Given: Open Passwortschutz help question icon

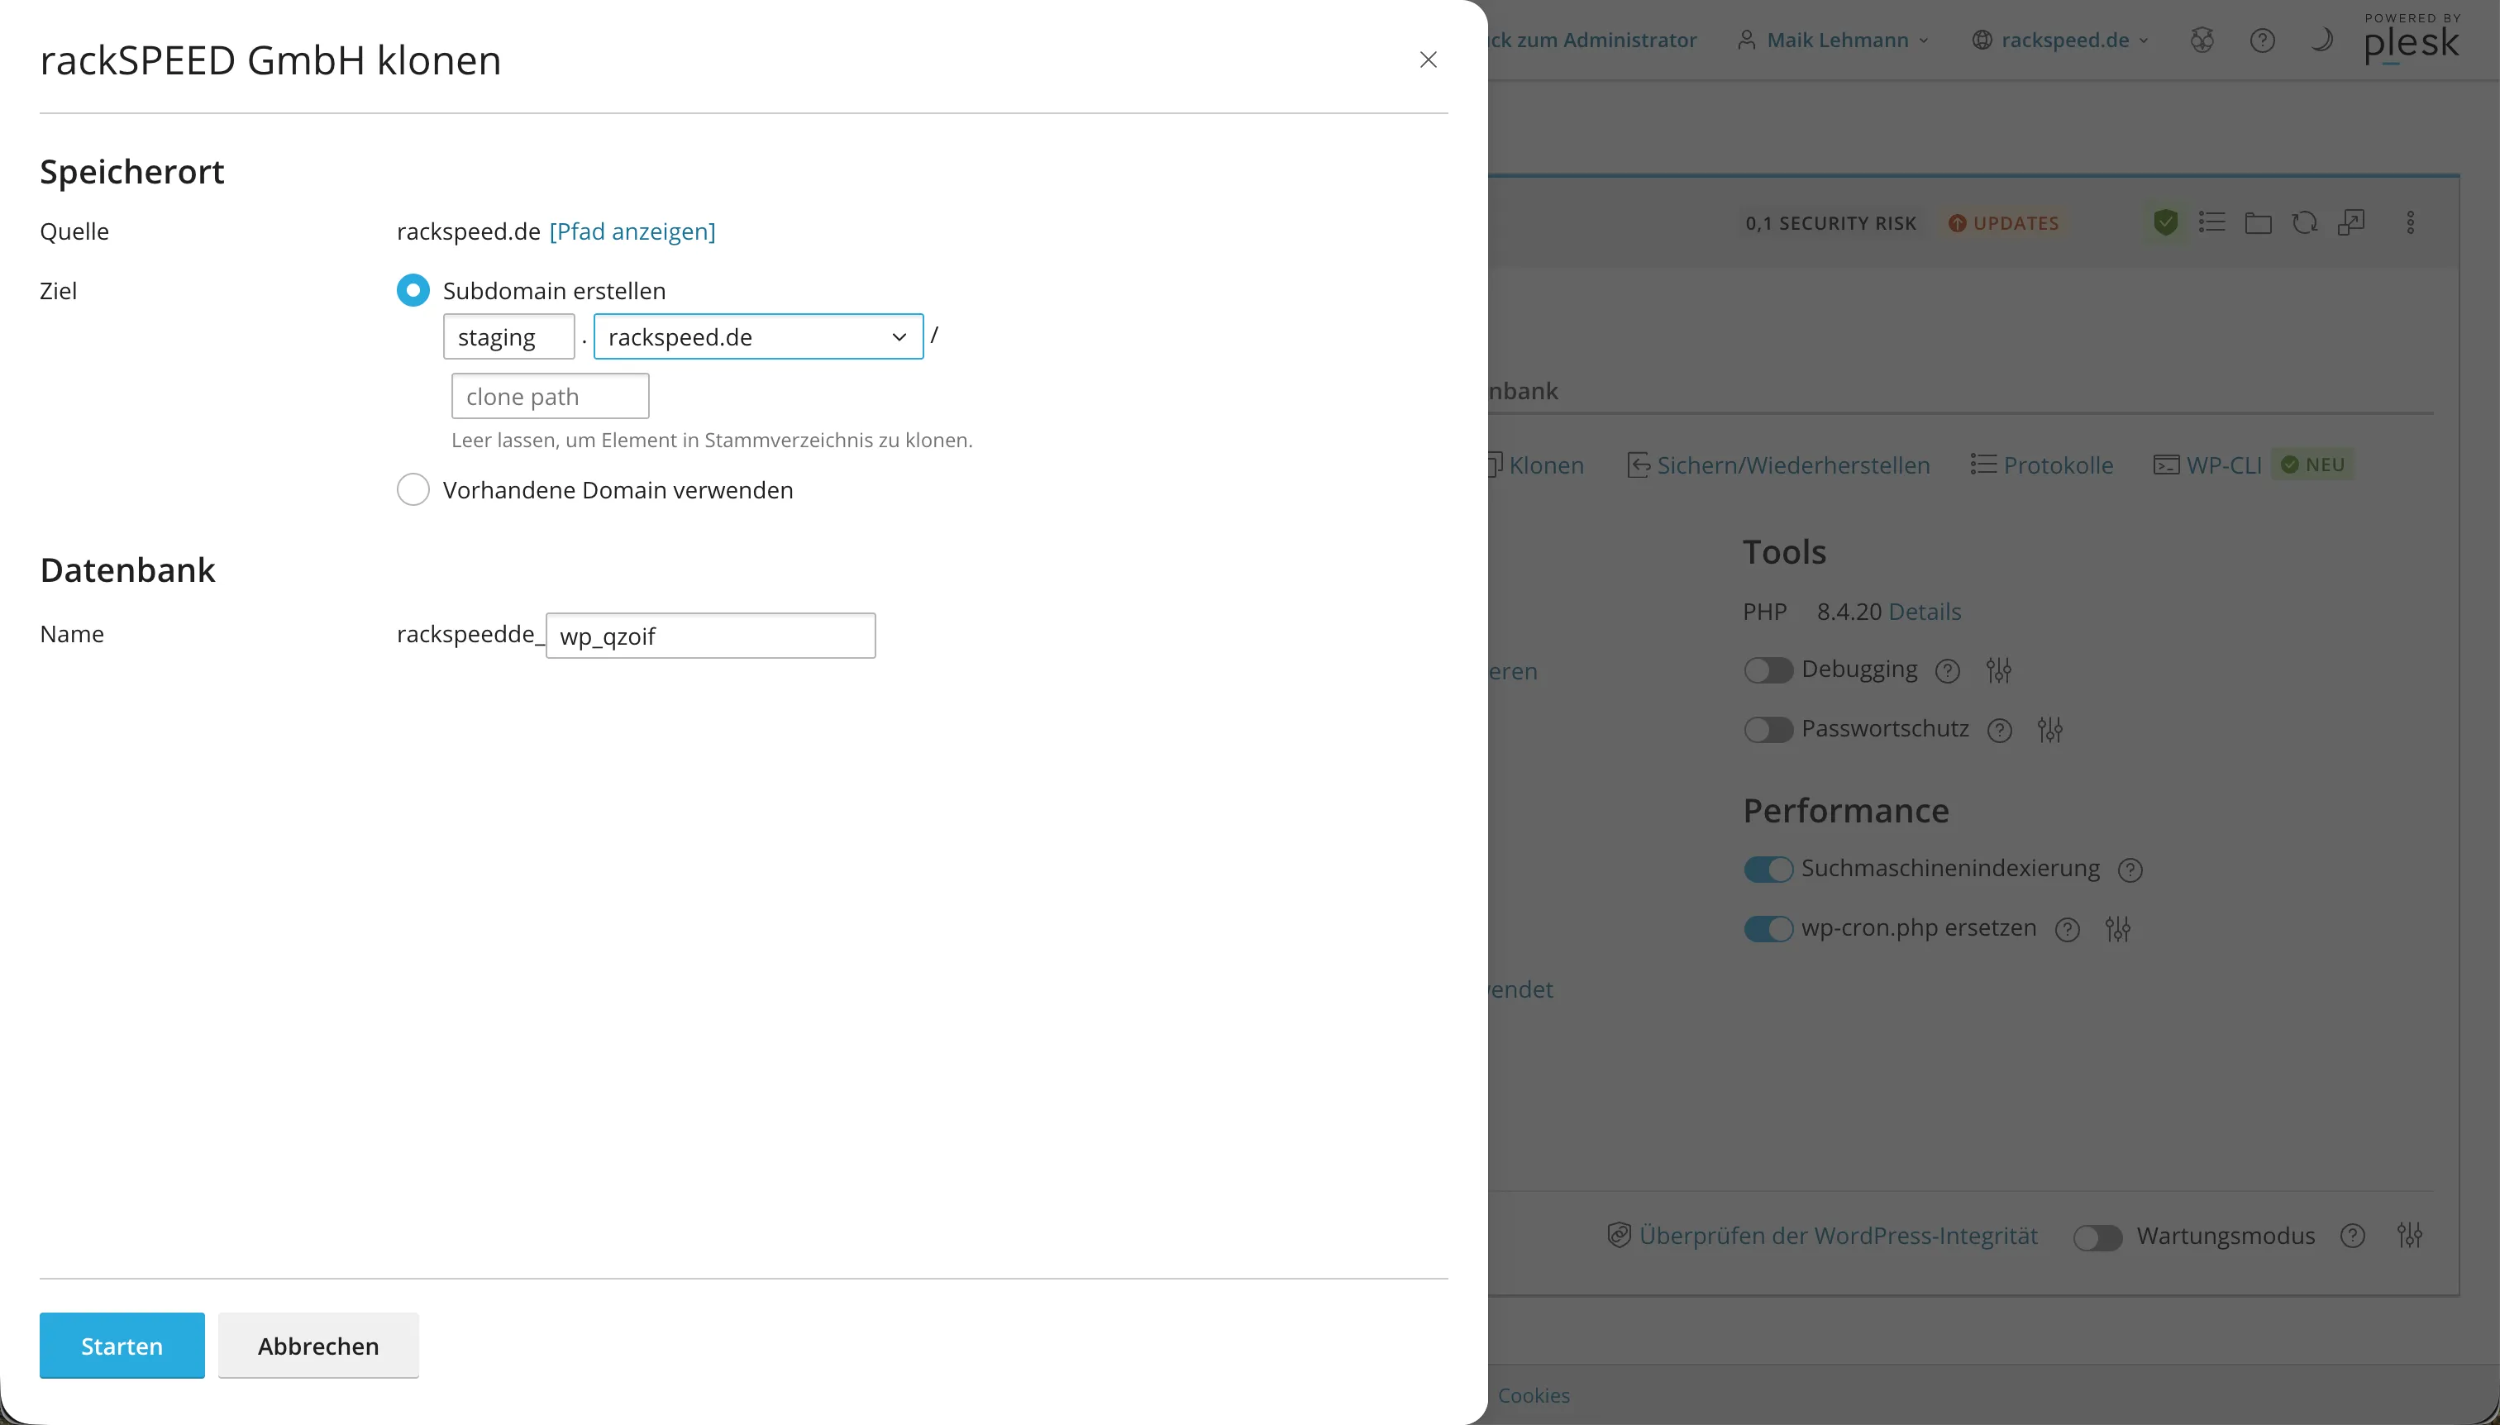Looking at the screenshot, I should [2000, 730].
